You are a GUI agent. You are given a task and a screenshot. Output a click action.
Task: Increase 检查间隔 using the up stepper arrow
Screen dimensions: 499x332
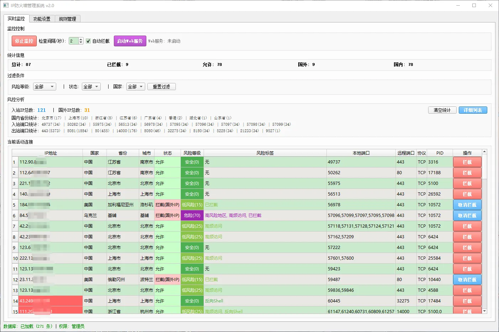(81, 39)
